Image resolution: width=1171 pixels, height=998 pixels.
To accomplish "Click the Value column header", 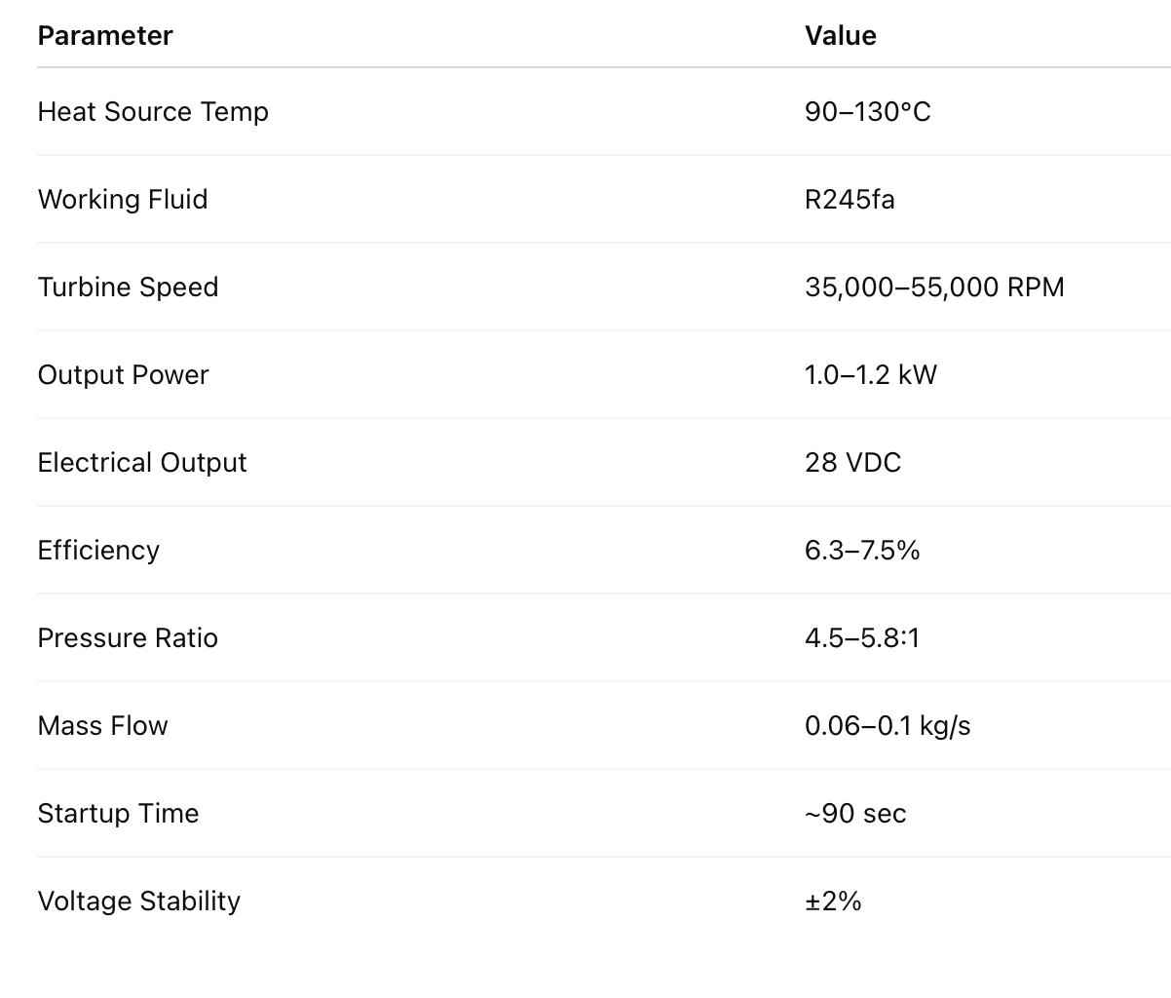I will coord(841,36).
